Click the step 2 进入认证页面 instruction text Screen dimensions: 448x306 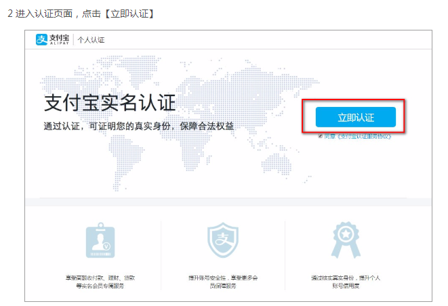click(x=81, y=14)
